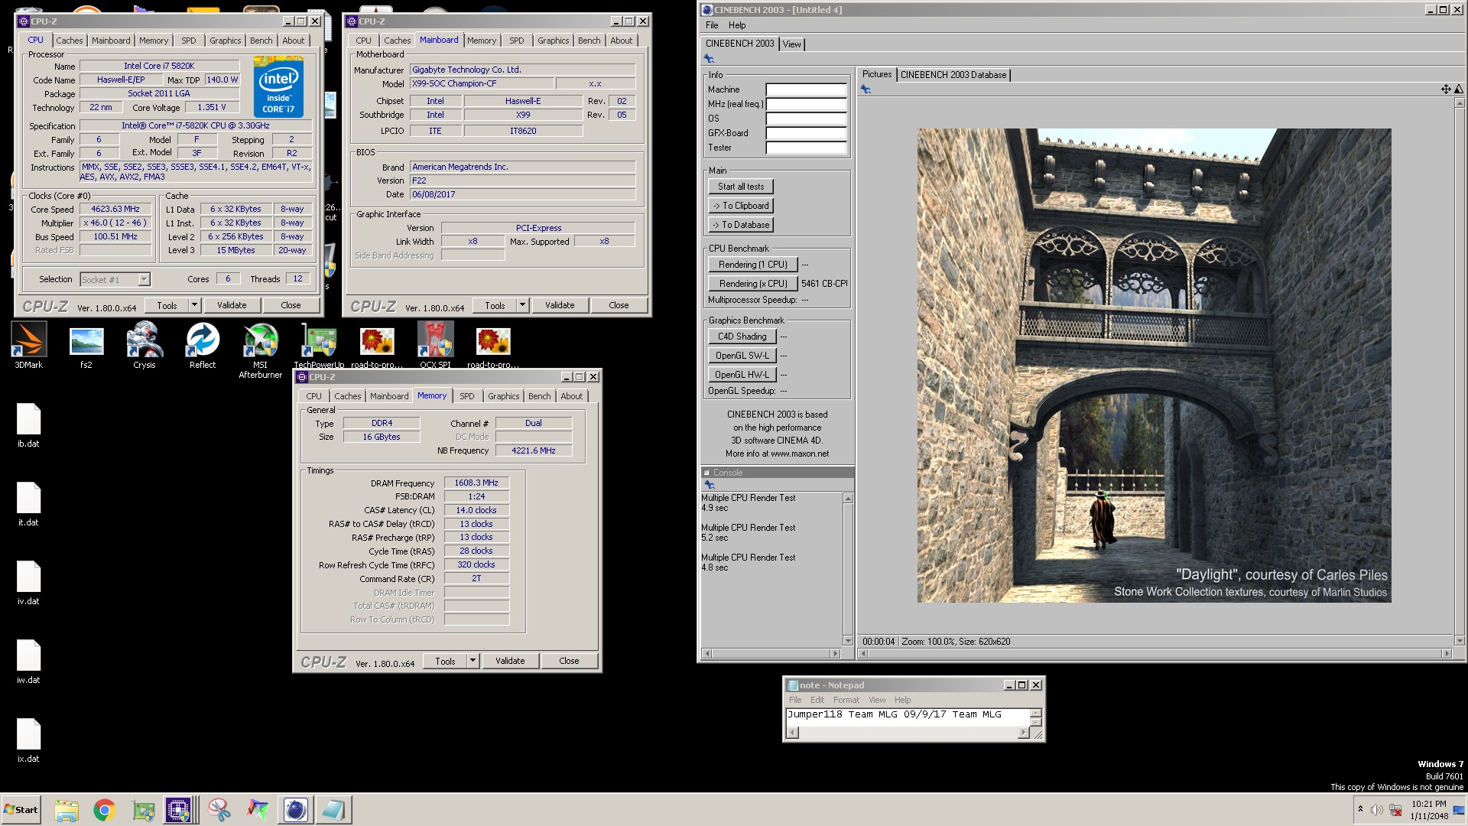Click in the Tester input field
The width and height of the screenshot is (1468, 826).
pos(806,148)
